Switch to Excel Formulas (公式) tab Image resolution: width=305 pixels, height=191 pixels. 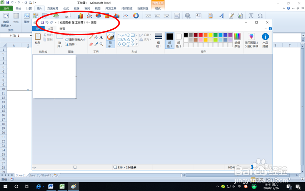click(66, 8)
